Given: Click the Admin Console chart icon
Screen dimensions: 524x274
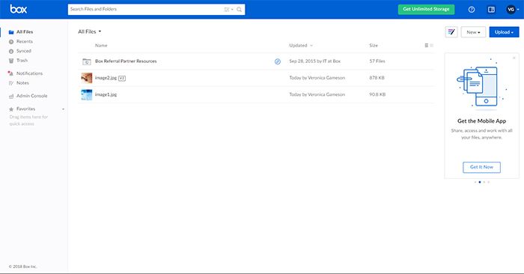Looking at the screenshot, I should (11, 97).
